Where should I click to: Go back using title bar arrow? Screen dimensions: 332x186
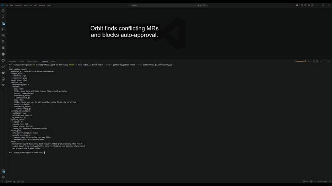(x=125, y=5)
